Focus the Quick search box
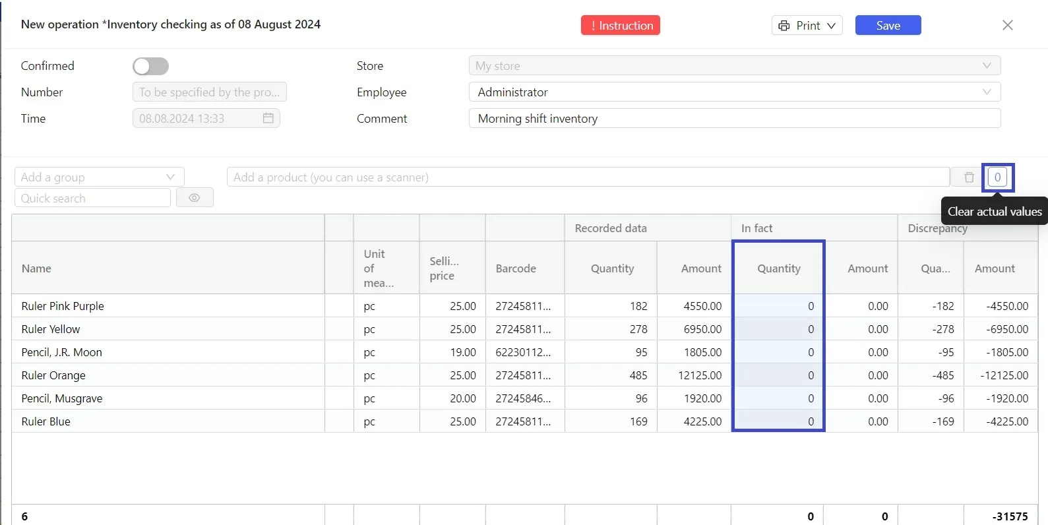 (x=92, y=198)
